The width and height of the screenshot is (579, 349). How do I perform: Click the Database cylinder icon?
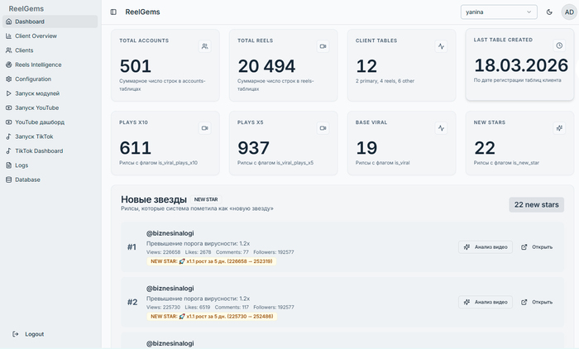[x=9, y=179]
